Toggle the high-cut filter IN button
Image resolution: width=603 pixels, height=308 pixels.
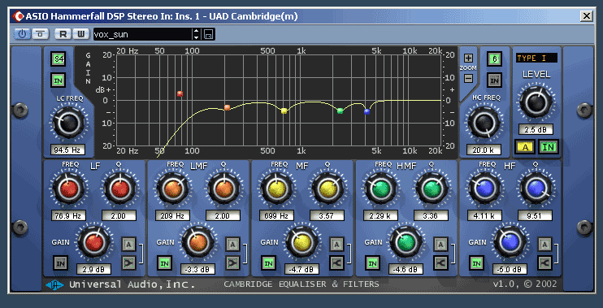point(495,80)
